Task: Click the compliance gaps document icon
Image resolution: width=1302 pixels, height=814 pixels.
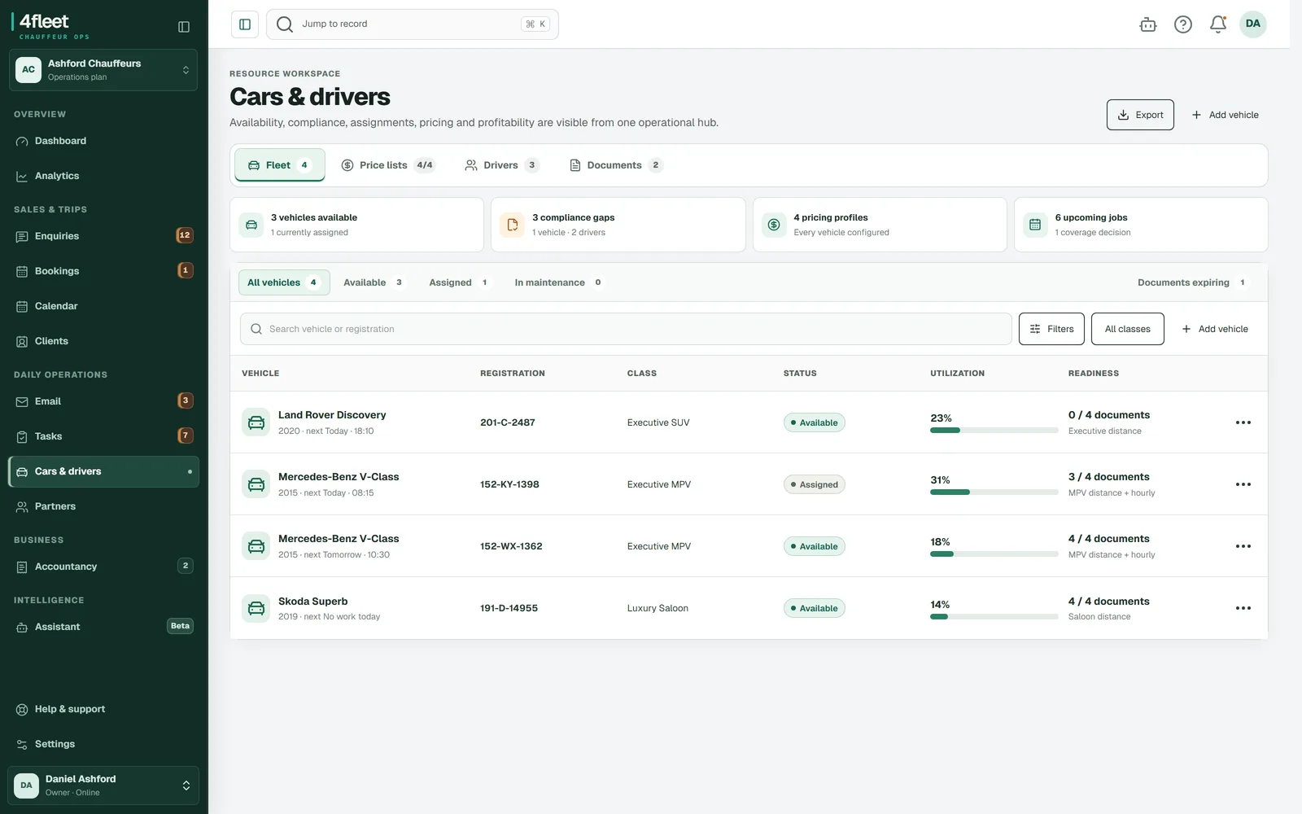Action: (513, 225)
